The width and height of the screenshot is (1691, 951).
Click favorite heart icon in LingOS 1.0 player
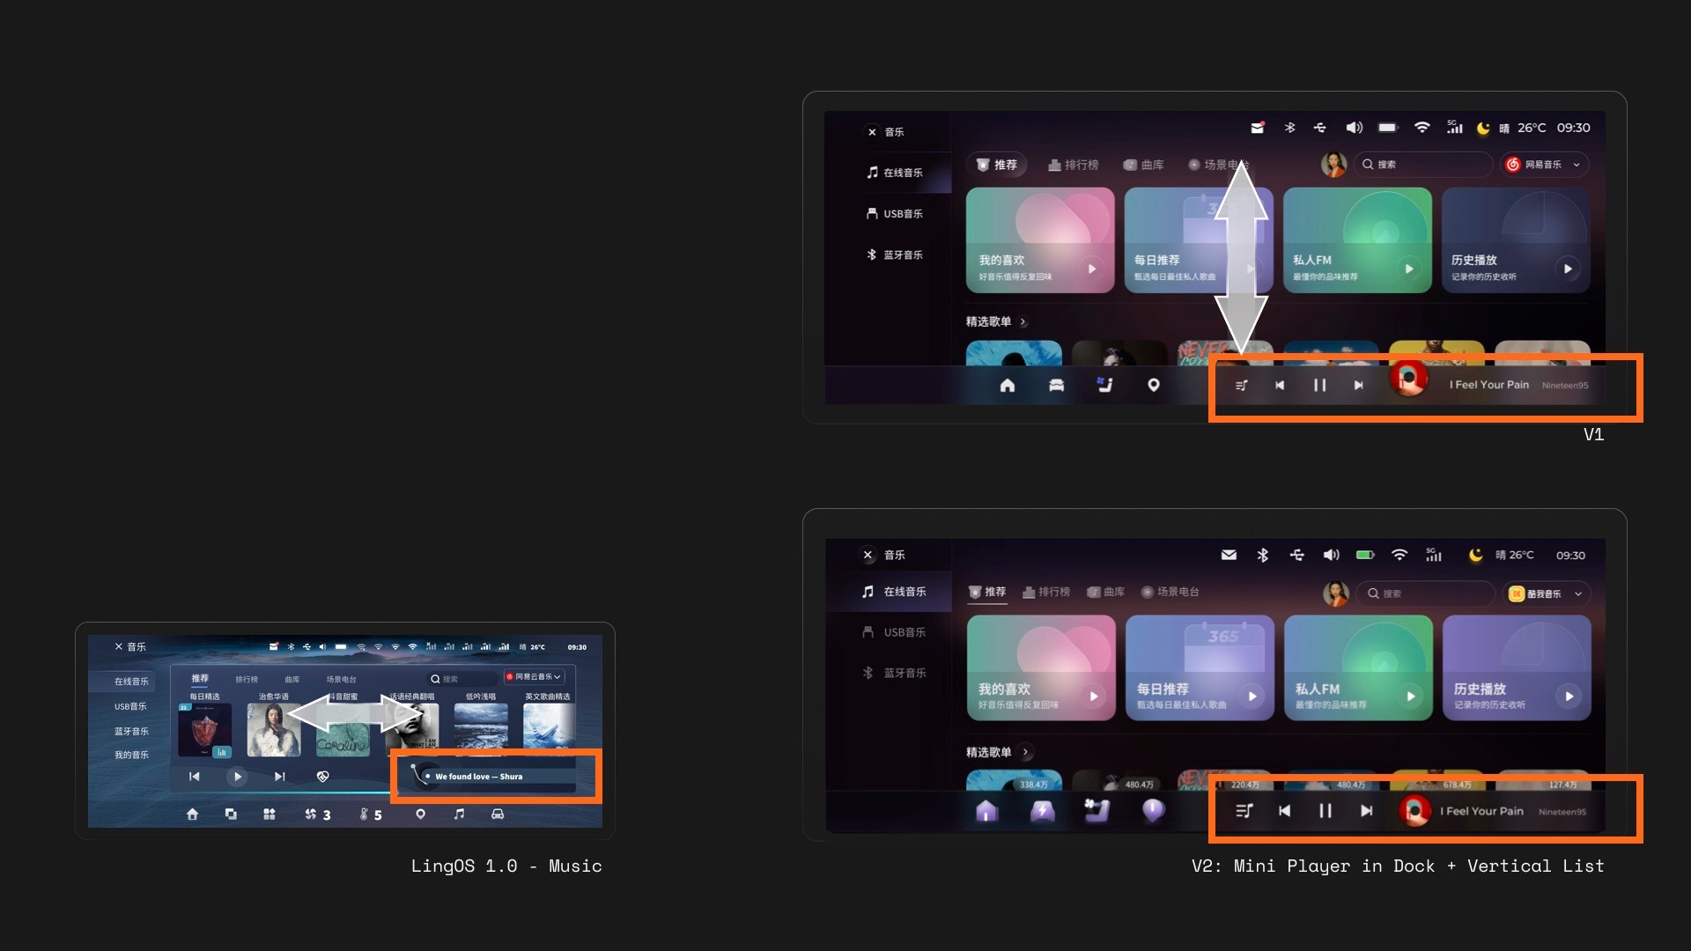point(323,777)
